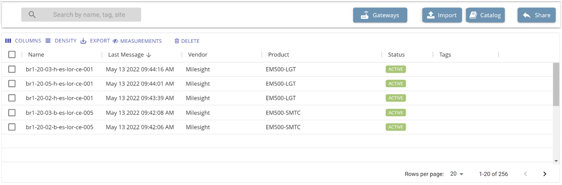562x185 pixels.
Task: Click the scrollbar down arrow
Action: pos(556,161)
